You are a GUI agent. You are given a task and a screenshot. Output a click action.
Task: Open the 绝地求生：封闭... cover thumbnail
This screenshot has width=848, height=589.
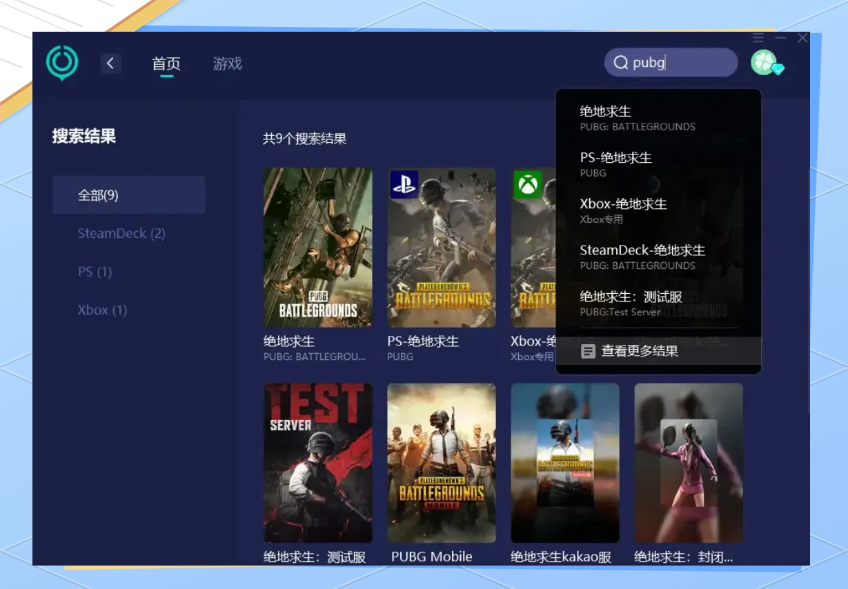tap(689, 463)
